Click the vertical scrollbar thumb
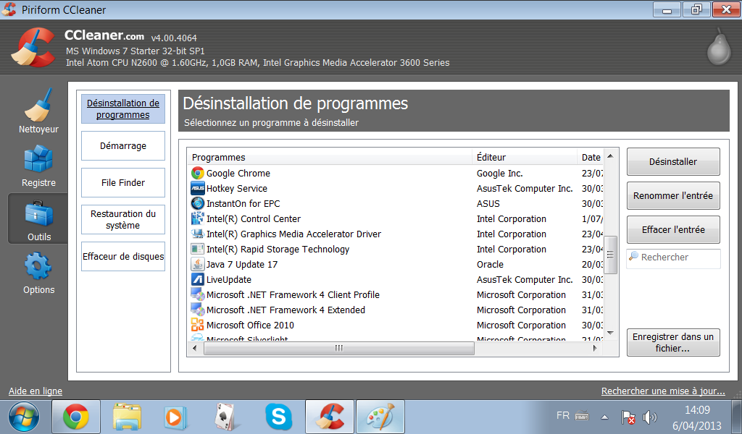 pos(610,255)
